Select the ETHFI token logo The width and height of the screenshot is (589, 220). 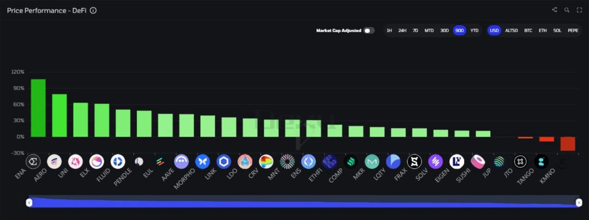330,161
